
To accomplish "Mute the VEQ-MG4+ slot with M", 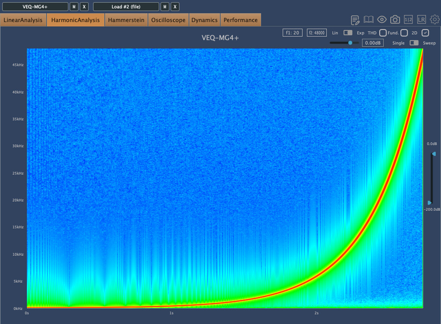I will [x=74, y=7].
